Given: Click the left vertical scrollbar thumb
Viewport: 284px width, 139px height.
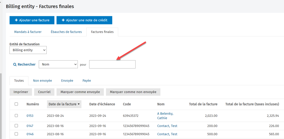Looking at the screenshot, I should point(1,106).
